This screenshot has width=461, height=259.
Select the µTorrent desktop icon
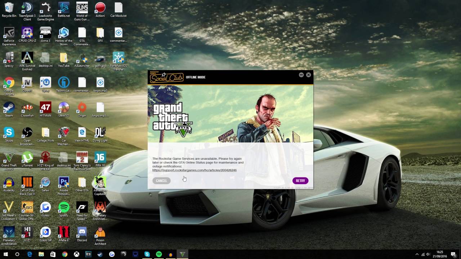[x=27, y=159]
